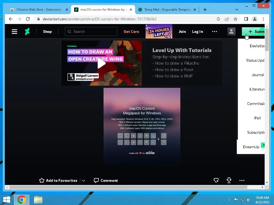Click the network tray icon
The height and width of the screenshot is (205, 274).
tap(242, 200)
